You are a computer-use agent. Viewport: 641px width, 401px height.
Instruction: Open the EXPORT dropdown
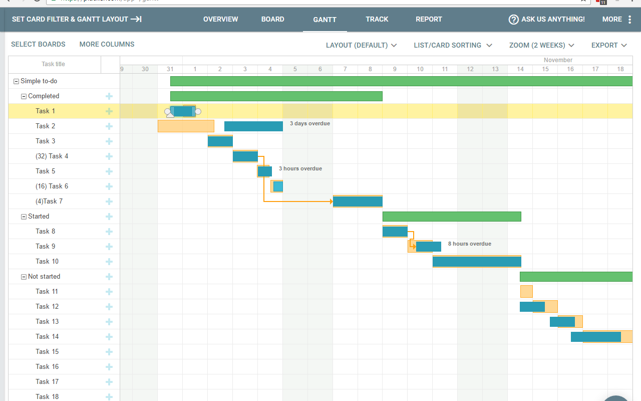[609, 45]
